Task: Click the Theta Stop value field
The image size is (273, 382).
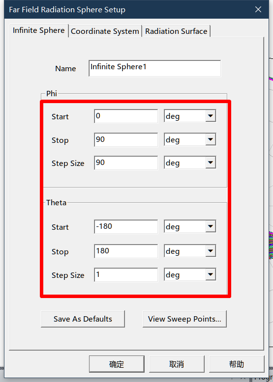Action: pos(126,251)
